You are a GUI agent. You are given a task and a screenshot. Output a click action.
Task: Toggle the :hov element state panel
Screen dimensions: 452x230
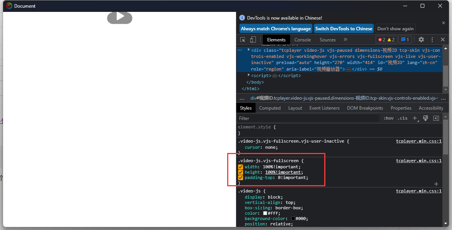click(x=389, y=118)
